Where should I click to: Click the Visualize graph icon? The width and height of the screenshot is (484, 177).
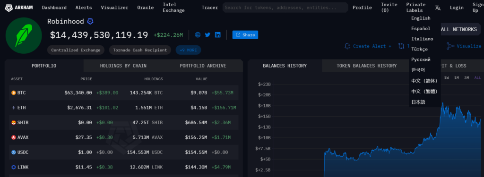450,46
